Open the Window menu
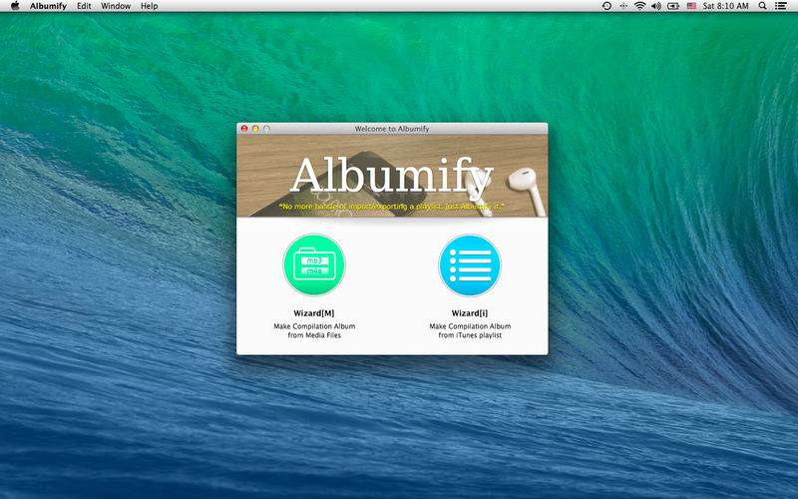Viewport: 798px width, 499px height. pos(116,6)
